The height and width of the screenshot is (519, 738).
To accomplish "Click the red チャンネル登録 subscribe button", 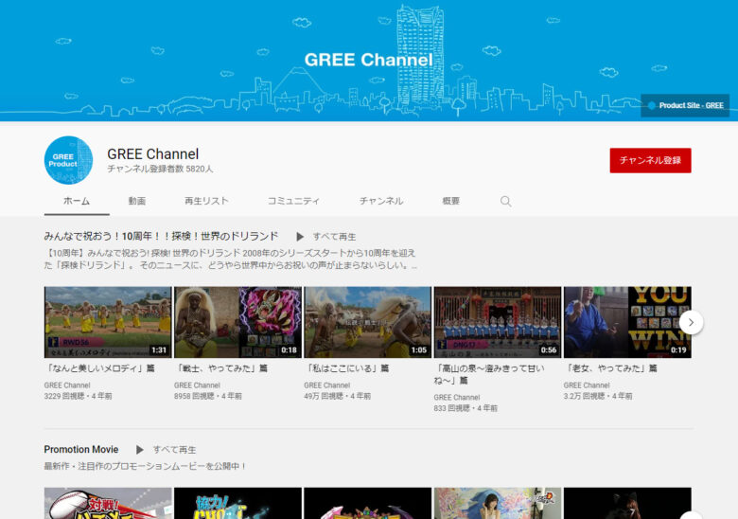I will click(650, 161).
